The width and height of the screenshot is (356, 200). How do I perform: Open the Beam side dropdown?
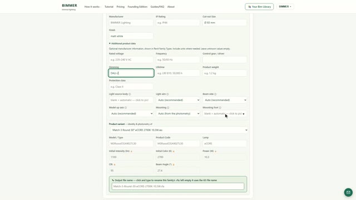click(x=225, y=100)
